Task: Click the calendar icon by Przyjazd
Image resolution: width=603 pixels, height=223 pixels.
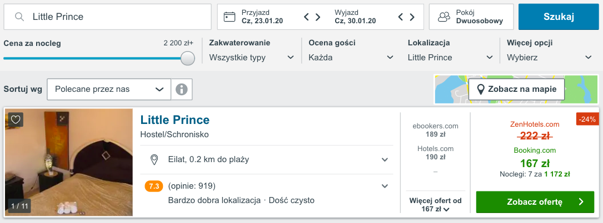Action: click(230, 17)
